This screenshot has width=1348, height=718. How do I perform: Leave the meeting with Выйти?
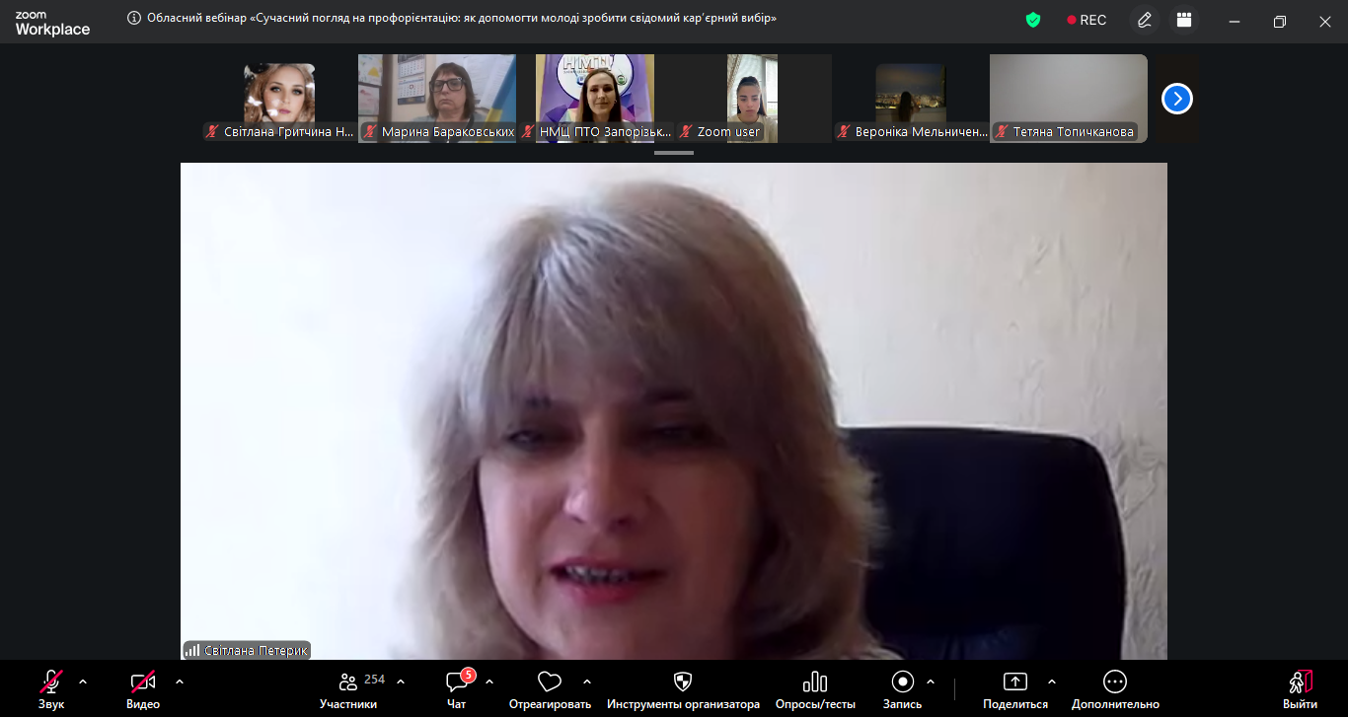pyautogui.click(x=1301, y=689)
